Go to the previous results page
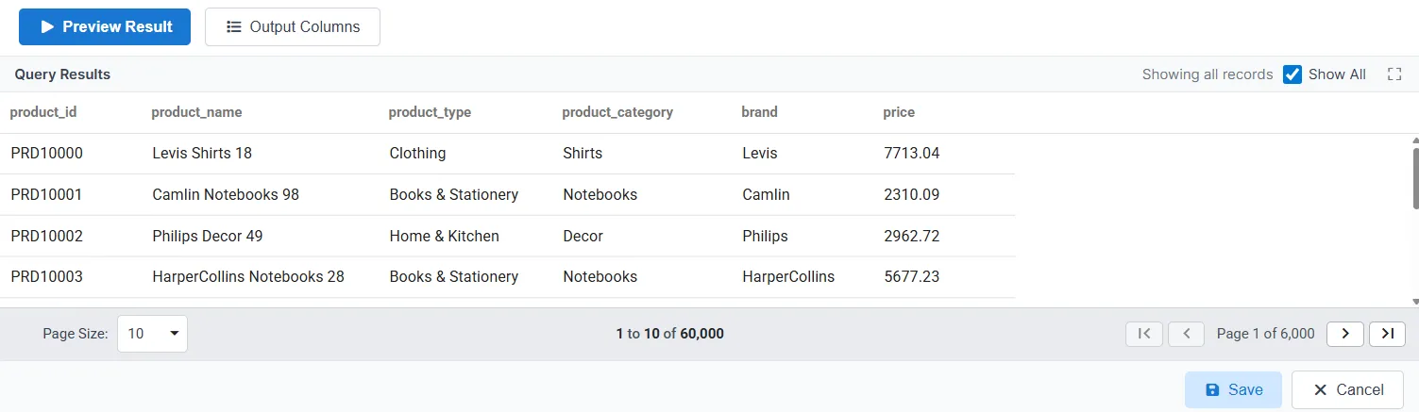Viewport: 1419px width, 412px height. coord(1186,334)
